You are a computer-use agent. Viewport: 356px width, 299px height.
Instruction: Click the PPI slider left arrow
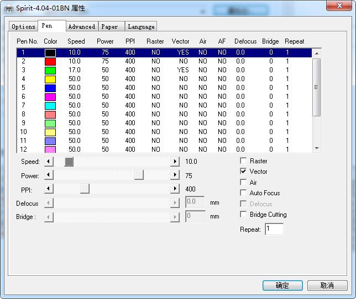coord(49,189)
